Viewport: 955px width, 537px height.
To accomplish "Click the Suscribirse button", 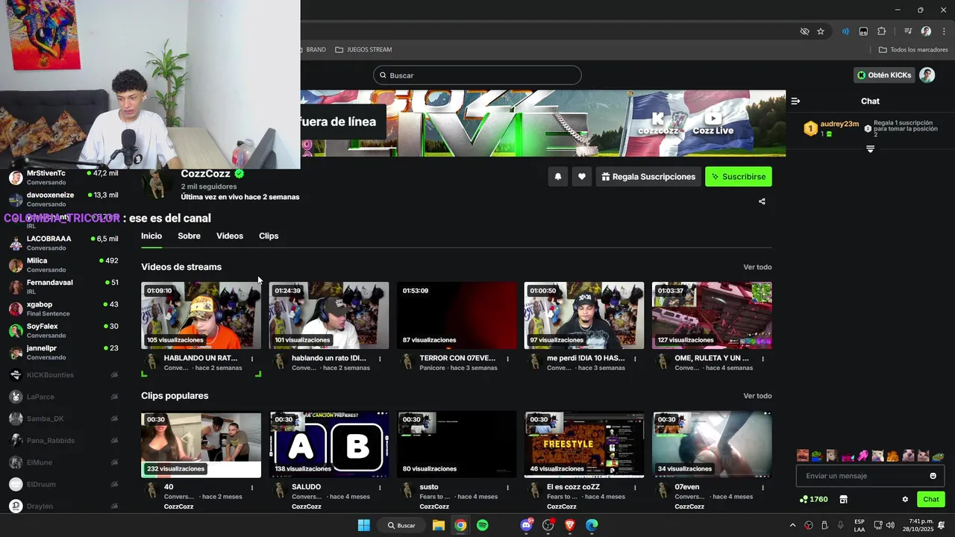I will click(739, 177).
